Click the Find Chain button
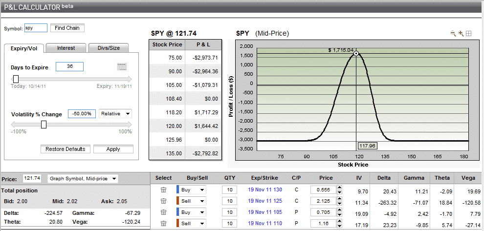Screen dimensions: 484x231 (67, 28)
